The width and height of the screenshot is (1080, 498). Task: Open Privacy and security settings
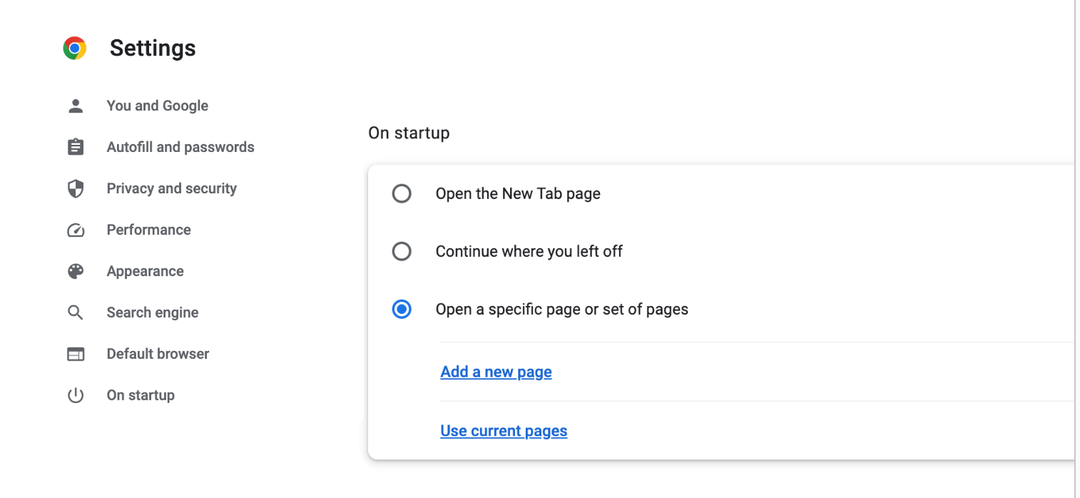172,188
